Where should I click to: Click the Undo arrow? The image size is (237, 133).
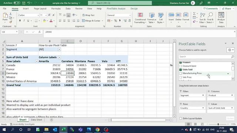29,3
